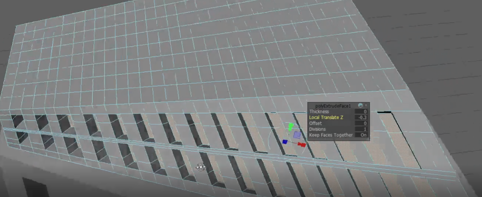Toggle Keep Faces Together On value

(362, 135)
